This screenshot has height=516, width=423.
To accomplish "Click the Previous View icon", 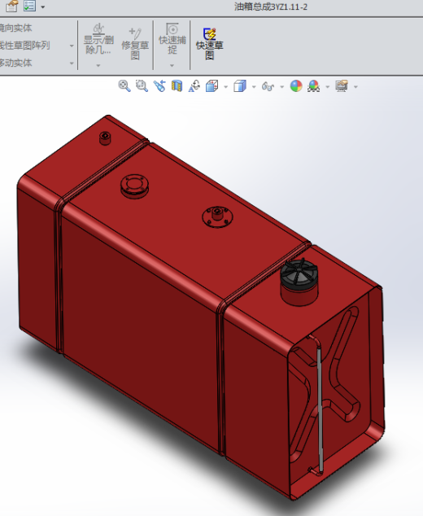I will click(159, 86).
